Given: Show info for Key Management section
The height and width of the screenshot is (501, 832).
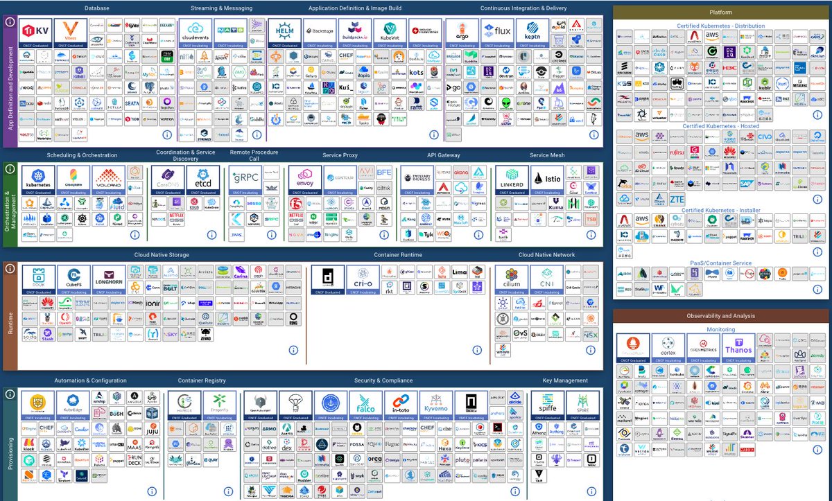Looking at the screenshot, I should click(590, 491).
